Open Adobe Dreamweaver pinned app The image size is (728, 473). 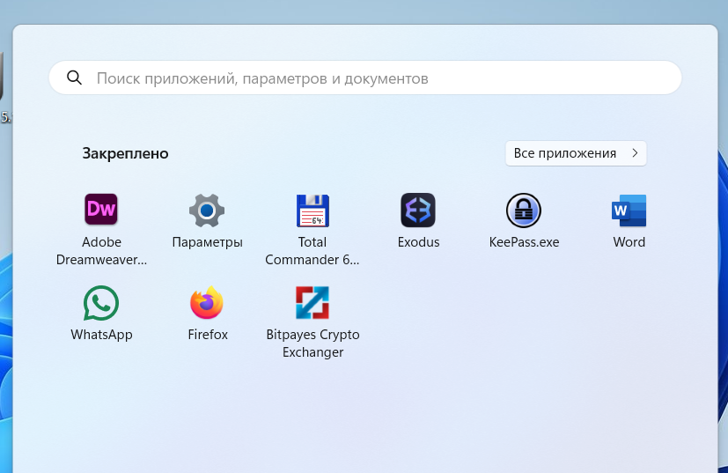(101, 210)
